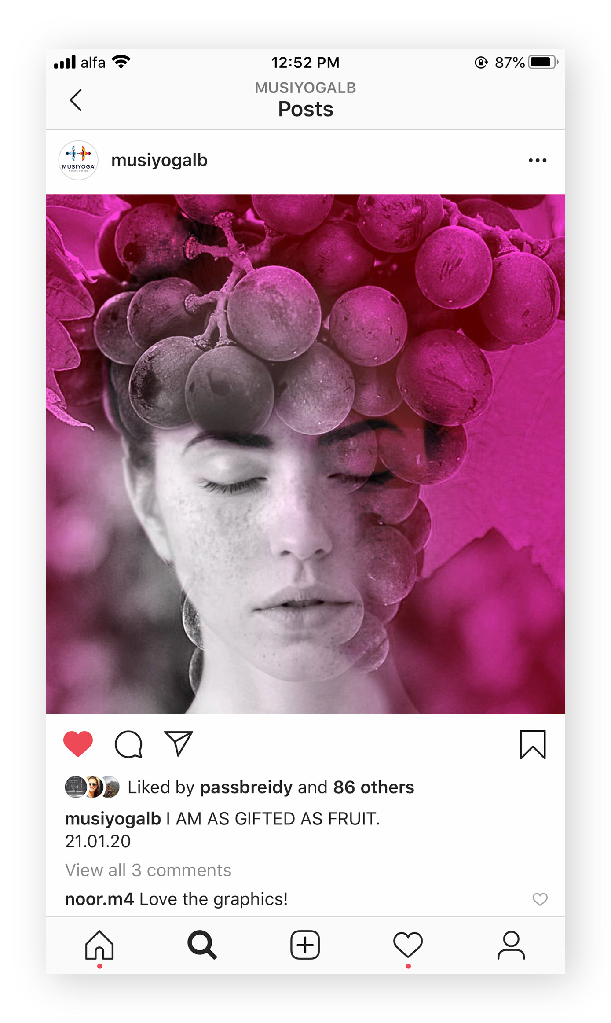The height and width of the screenshot is (1023, 611).
Task: Open the Profile tab
Action: [511, 945]
